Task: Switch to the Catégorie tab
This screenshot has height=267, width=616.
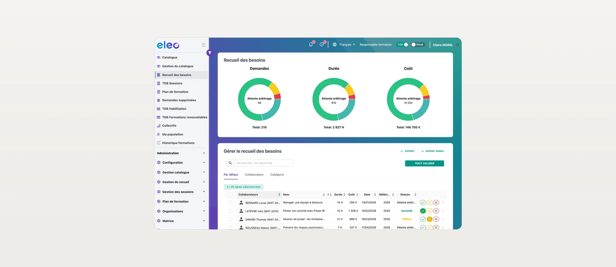Action: pyautogui.click(x=277, y=175)
